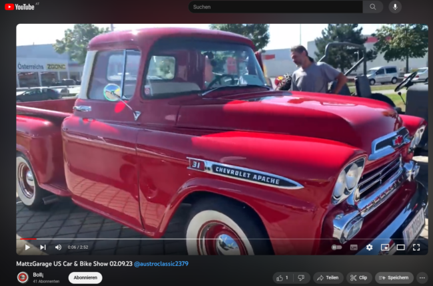Create a Clip from the video

[x=358, y=277]
